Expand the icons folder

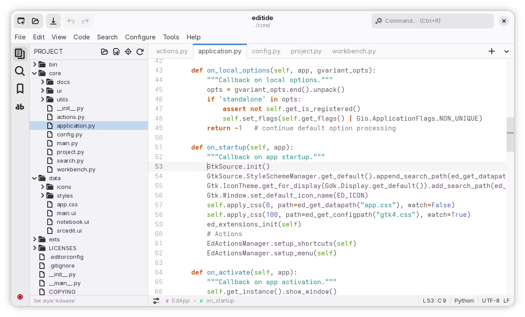[42, 187]
